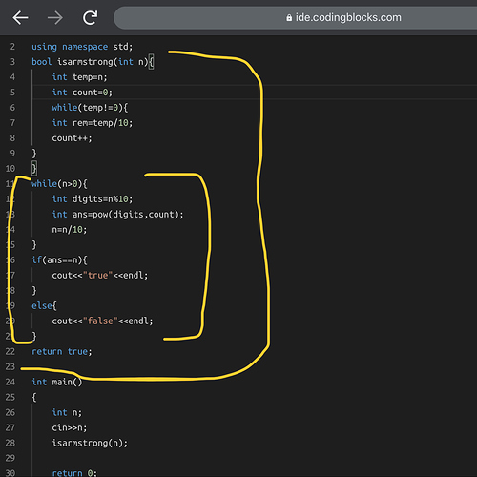Click the browser back arrow
The height and width of the screenshot is (477, 477).
(20, 18)
